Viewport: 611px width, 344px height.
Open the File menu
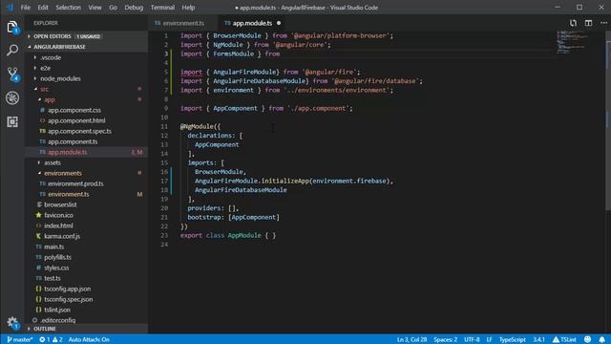tap(26, 8)
